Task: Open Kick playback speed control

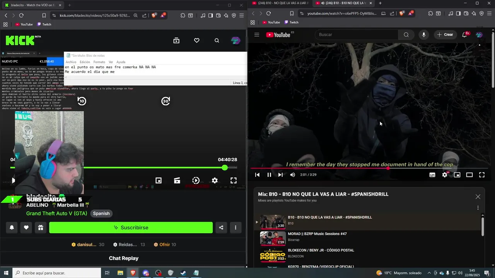Action: coord(196,180)
